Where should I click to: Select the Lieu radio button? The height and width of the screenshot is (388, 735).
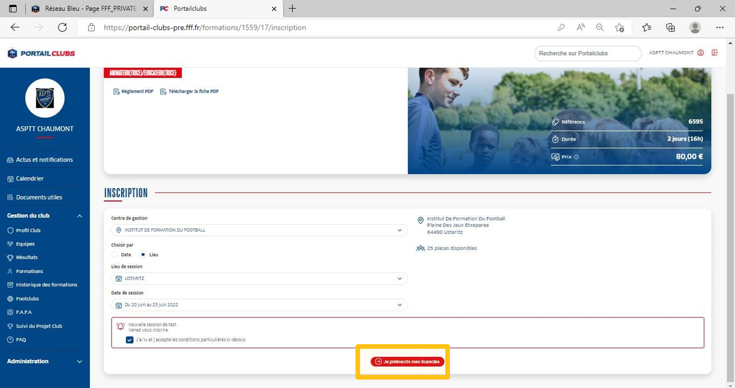coord(143,254)
